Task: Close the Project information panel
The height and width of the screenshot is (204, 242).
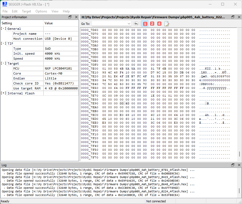Action: tap(76, 17)
